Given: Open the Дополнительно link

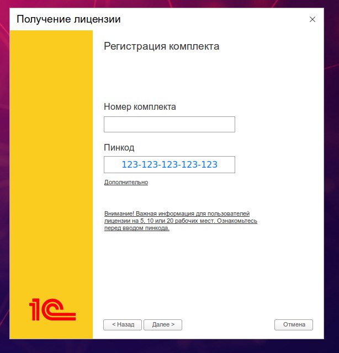Looking at the screenshot, I should tap(126, 182).
